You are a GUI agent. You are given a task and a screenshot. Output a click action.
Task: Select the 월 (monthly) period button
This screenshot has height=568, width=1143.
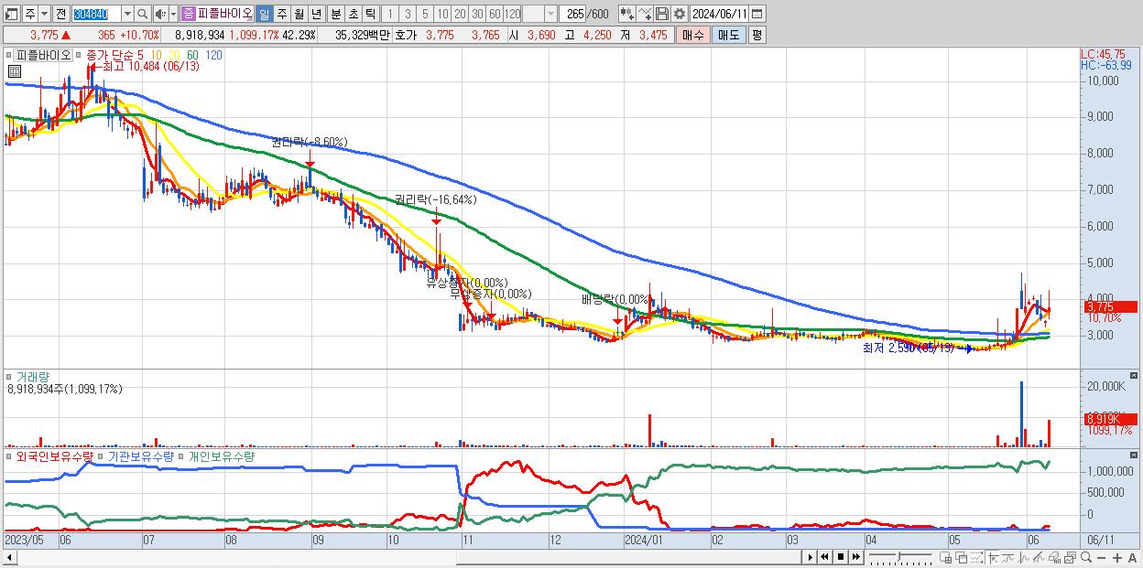[x=299, y=14]
